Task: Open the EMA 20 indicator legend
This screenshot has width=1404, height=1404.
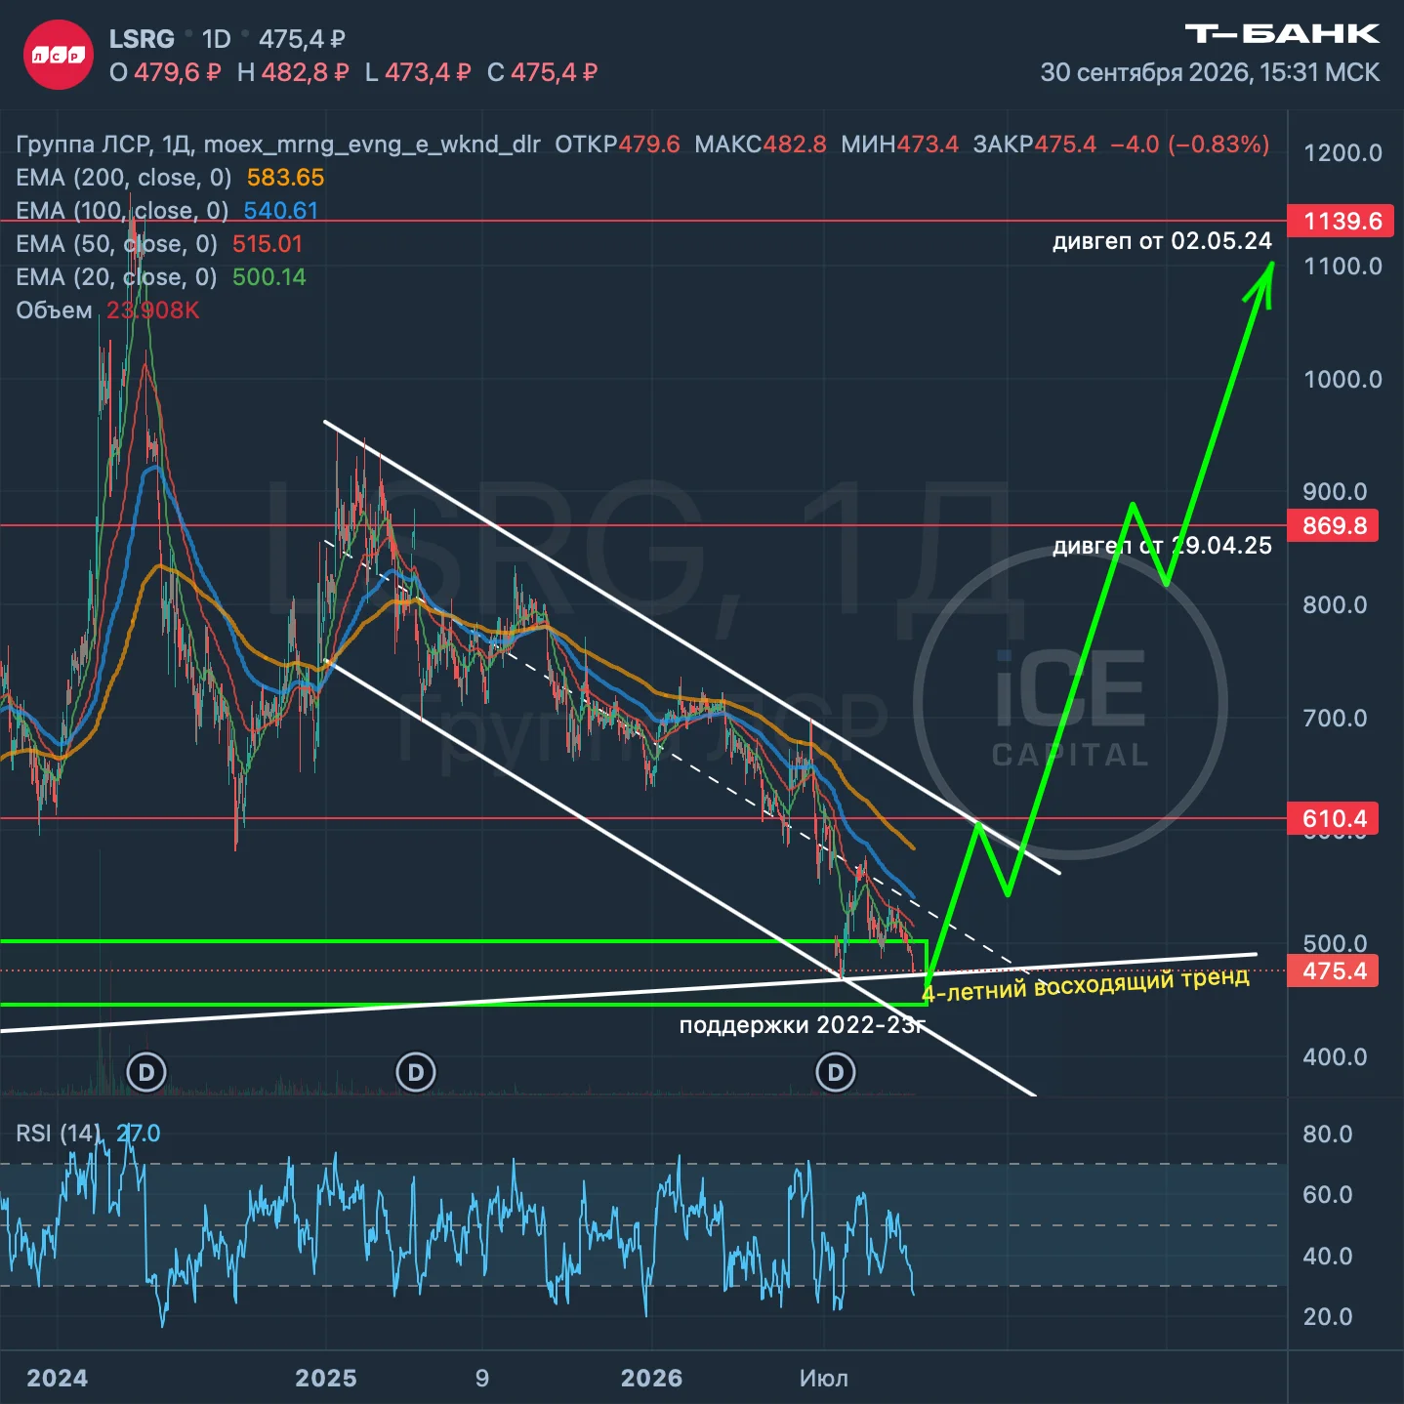Action: coord(161,277)
